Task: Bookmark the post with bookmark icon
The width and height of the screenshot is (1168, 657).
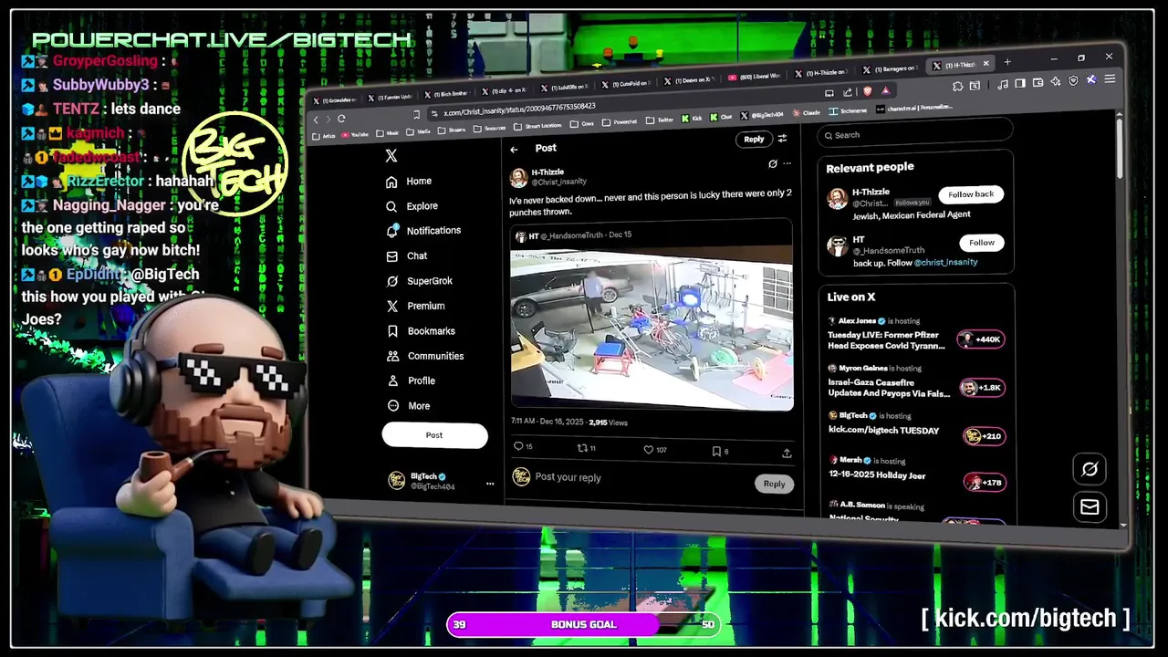Action: [720, 451]
